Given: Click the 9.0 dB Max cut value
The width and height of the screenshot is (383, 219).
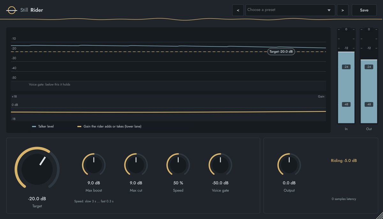Looking at the screenshot, I should coord(136,183).
